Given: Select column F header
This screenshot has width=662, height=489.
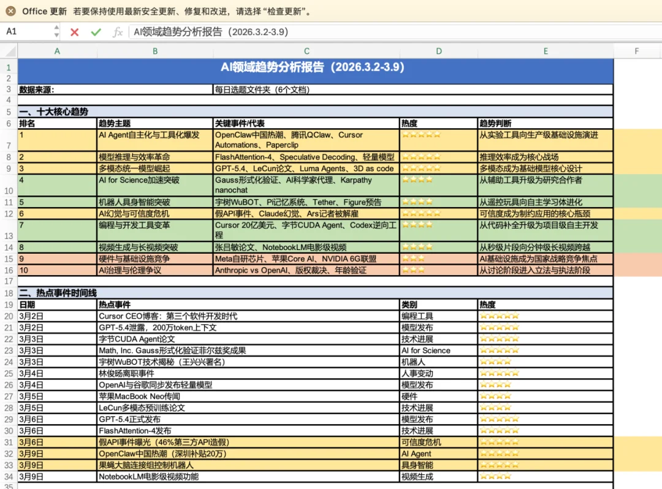Looking at the screenshot, I should pyautogui.click(x=637, y=51).
